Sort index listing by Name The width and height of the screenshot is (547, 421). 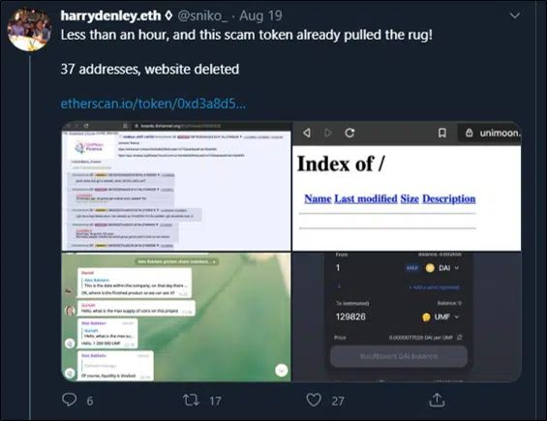(x=318, y=198)
